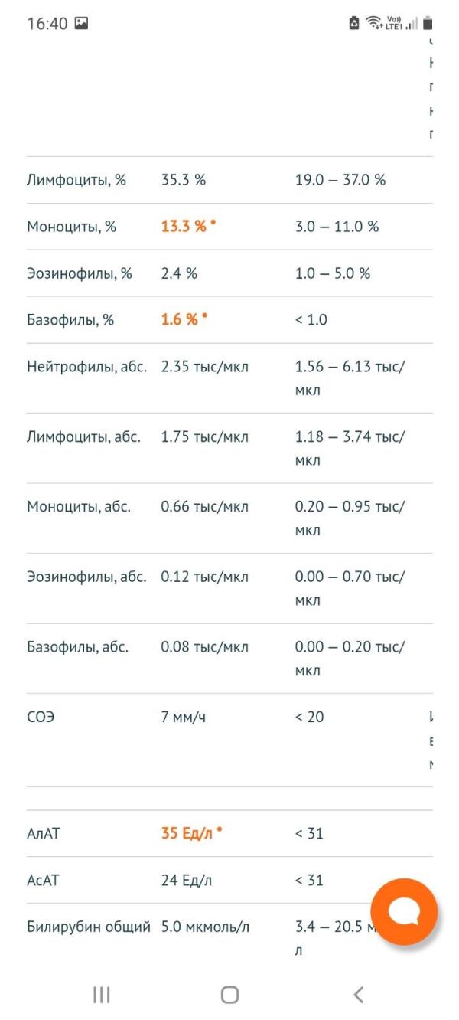This screenshot has height=1020, width=459.
Task: Select the Лимфоциты, % row label
Action: pos(76,180)
